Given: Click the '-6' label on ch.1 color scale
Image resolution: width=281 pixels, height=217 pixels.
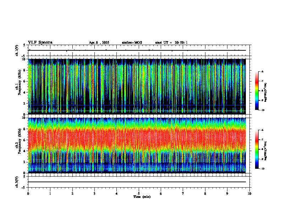Looking at the screenshot, I should (262, 71).
